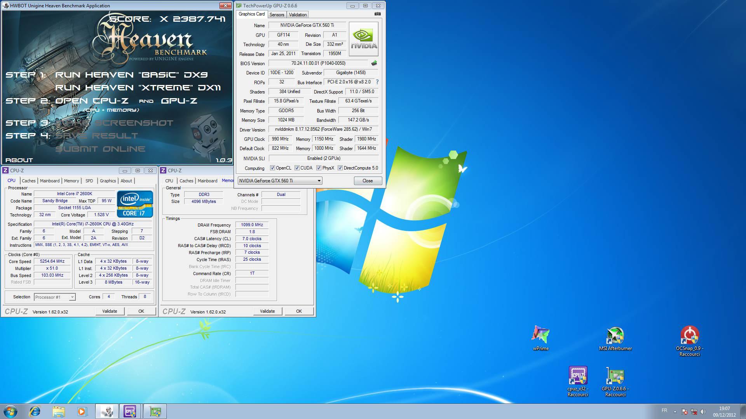The image size is (746, 419).
Task: Open the Graphics tab in left CPU-Z
Action: click(x=108, y=181)
